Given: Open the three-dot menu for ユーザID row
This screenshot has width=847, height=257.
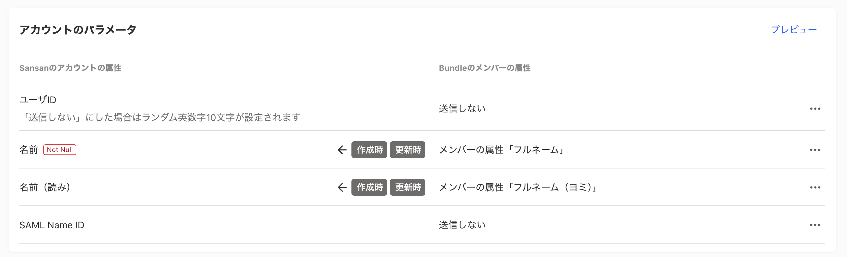Looking at the screenshot, I should (x=815, y=108).
